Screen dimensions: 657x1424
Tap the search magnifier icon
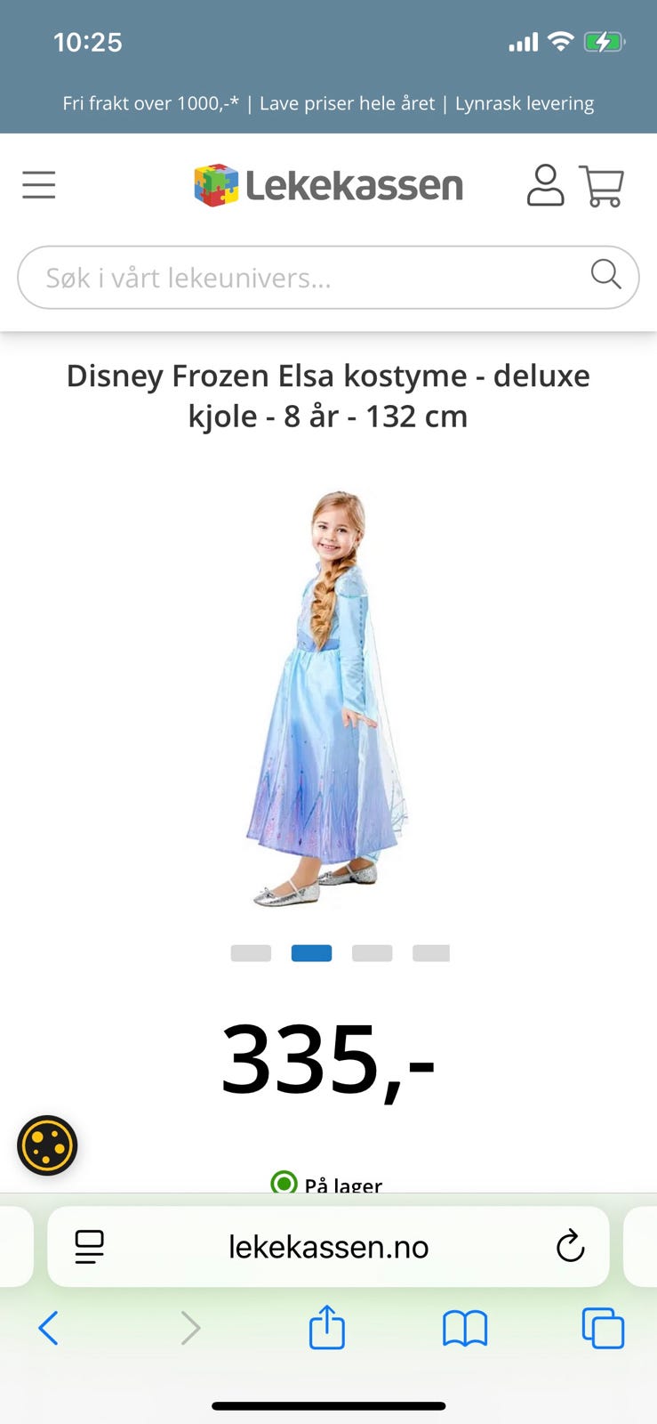[x=605, y=274]
